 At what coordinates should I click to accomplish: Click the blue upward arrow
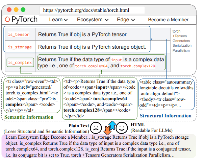pos(112,125)
